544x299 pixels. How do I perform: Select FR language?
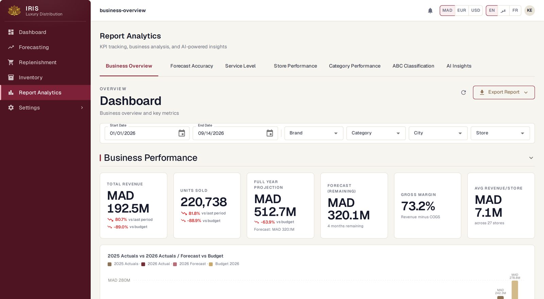[x=515, y=11]
